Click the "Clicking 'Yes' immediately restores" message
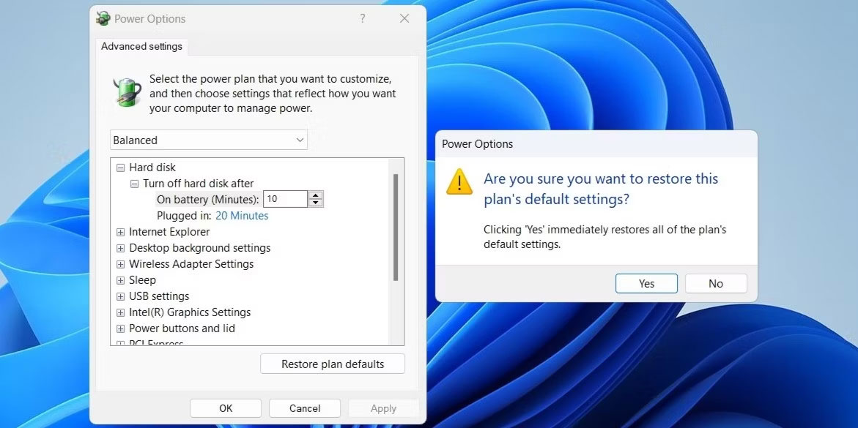This screenshot has width=858, height=428. click(604, 237)
